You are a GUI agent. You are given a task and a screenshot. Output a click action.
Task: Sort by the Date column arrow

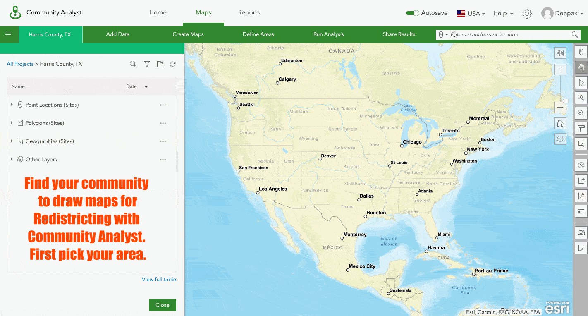pos(146,87)
